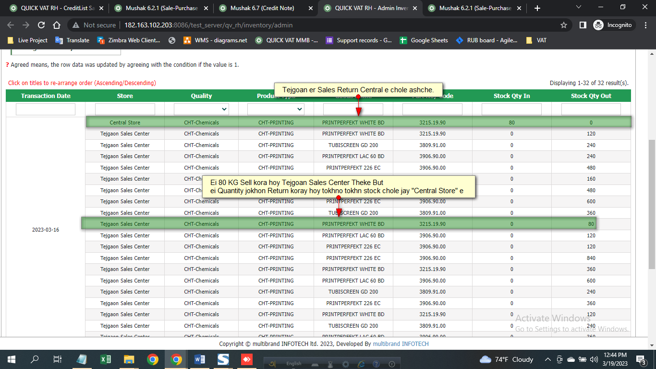Open the tab search chevron

tap(579, 7)
